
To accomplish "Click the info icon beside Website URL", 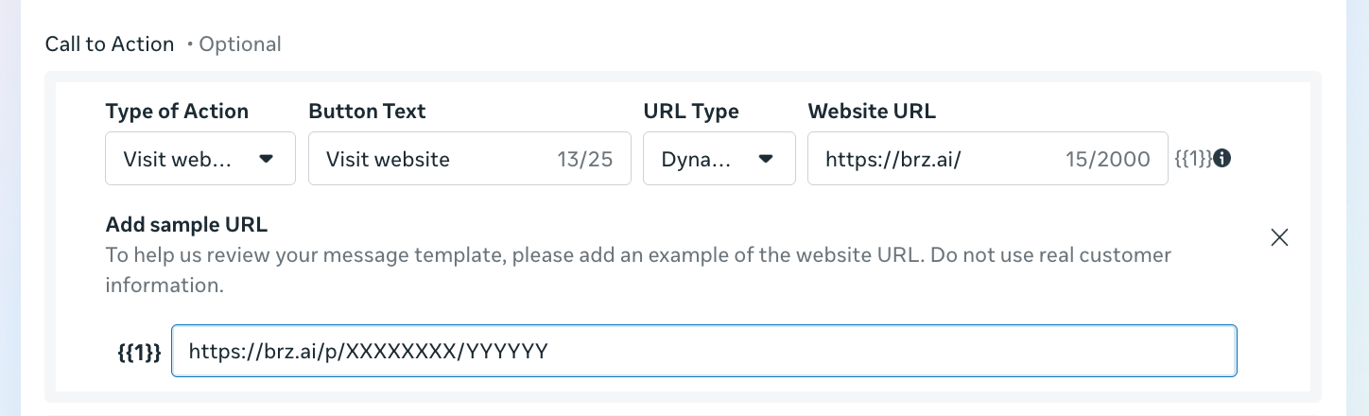I will 1222,158.
